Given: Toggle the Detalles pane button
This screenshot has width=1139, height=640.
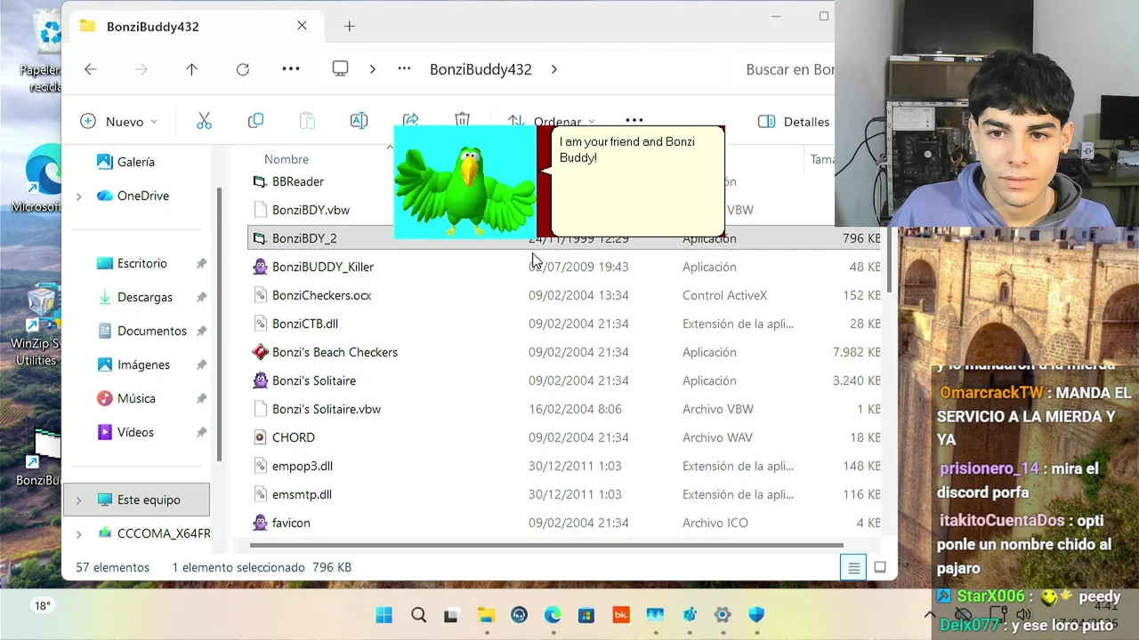Looking at the screenshot, I should coord(794,122).
